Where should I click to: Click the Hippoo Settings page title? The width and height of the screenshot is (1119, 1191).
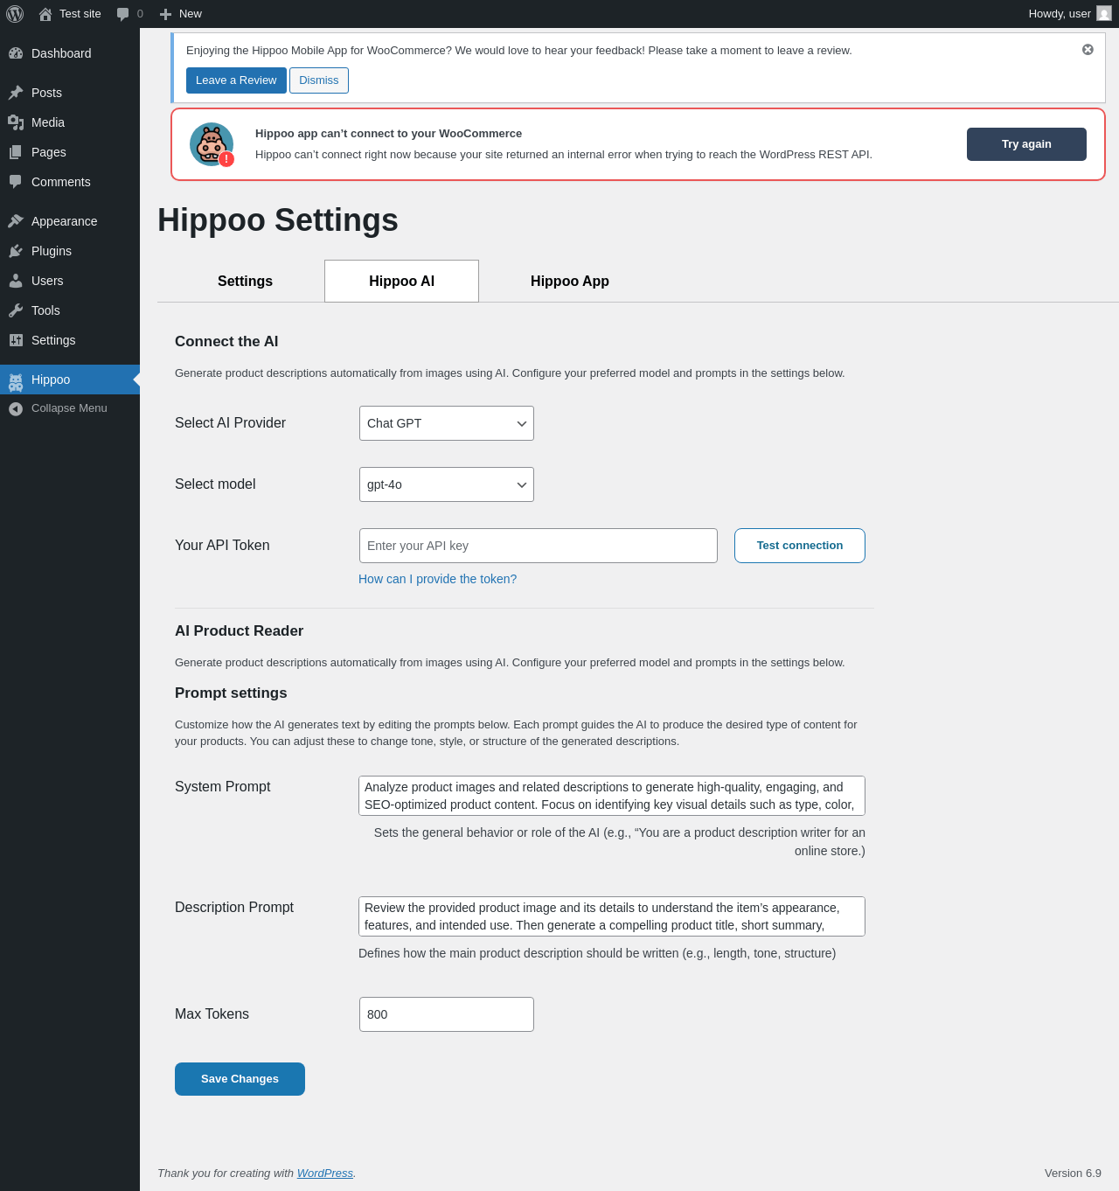pyautogui.click(x=278, y=220)
